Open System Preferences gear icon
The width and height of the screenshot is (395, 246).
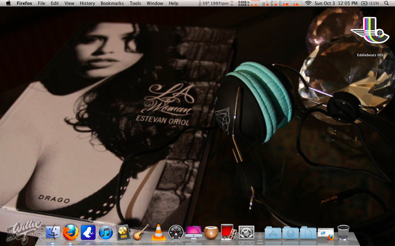246,232
